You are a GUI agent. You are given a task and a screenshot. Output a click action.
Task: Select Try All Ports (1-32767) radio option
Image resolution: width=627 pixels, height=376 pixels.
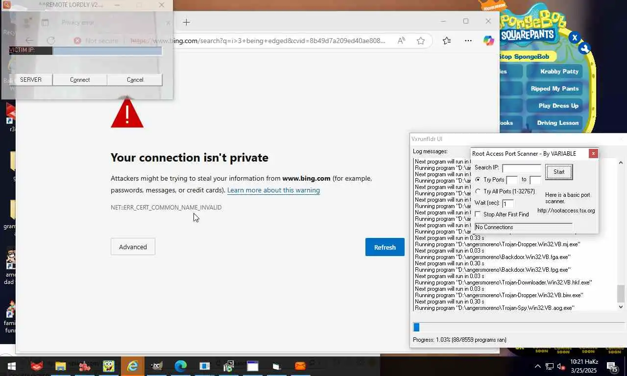478,191
